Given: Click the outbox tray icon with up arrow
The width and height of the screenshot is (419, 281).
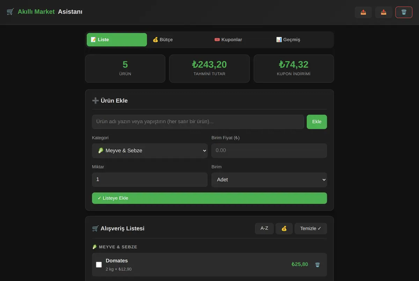Looking at the screenshot, I should click(363, 12).
